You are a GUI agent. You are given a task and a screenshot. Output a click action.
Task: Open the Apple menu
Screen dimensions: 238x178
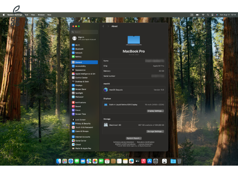4,15
